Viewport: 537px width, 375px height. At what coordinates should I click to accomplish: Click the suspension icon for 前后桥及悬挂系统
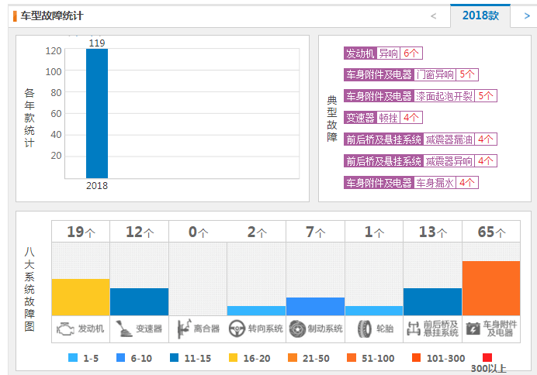pyautogui.click(x=414, y=329)
